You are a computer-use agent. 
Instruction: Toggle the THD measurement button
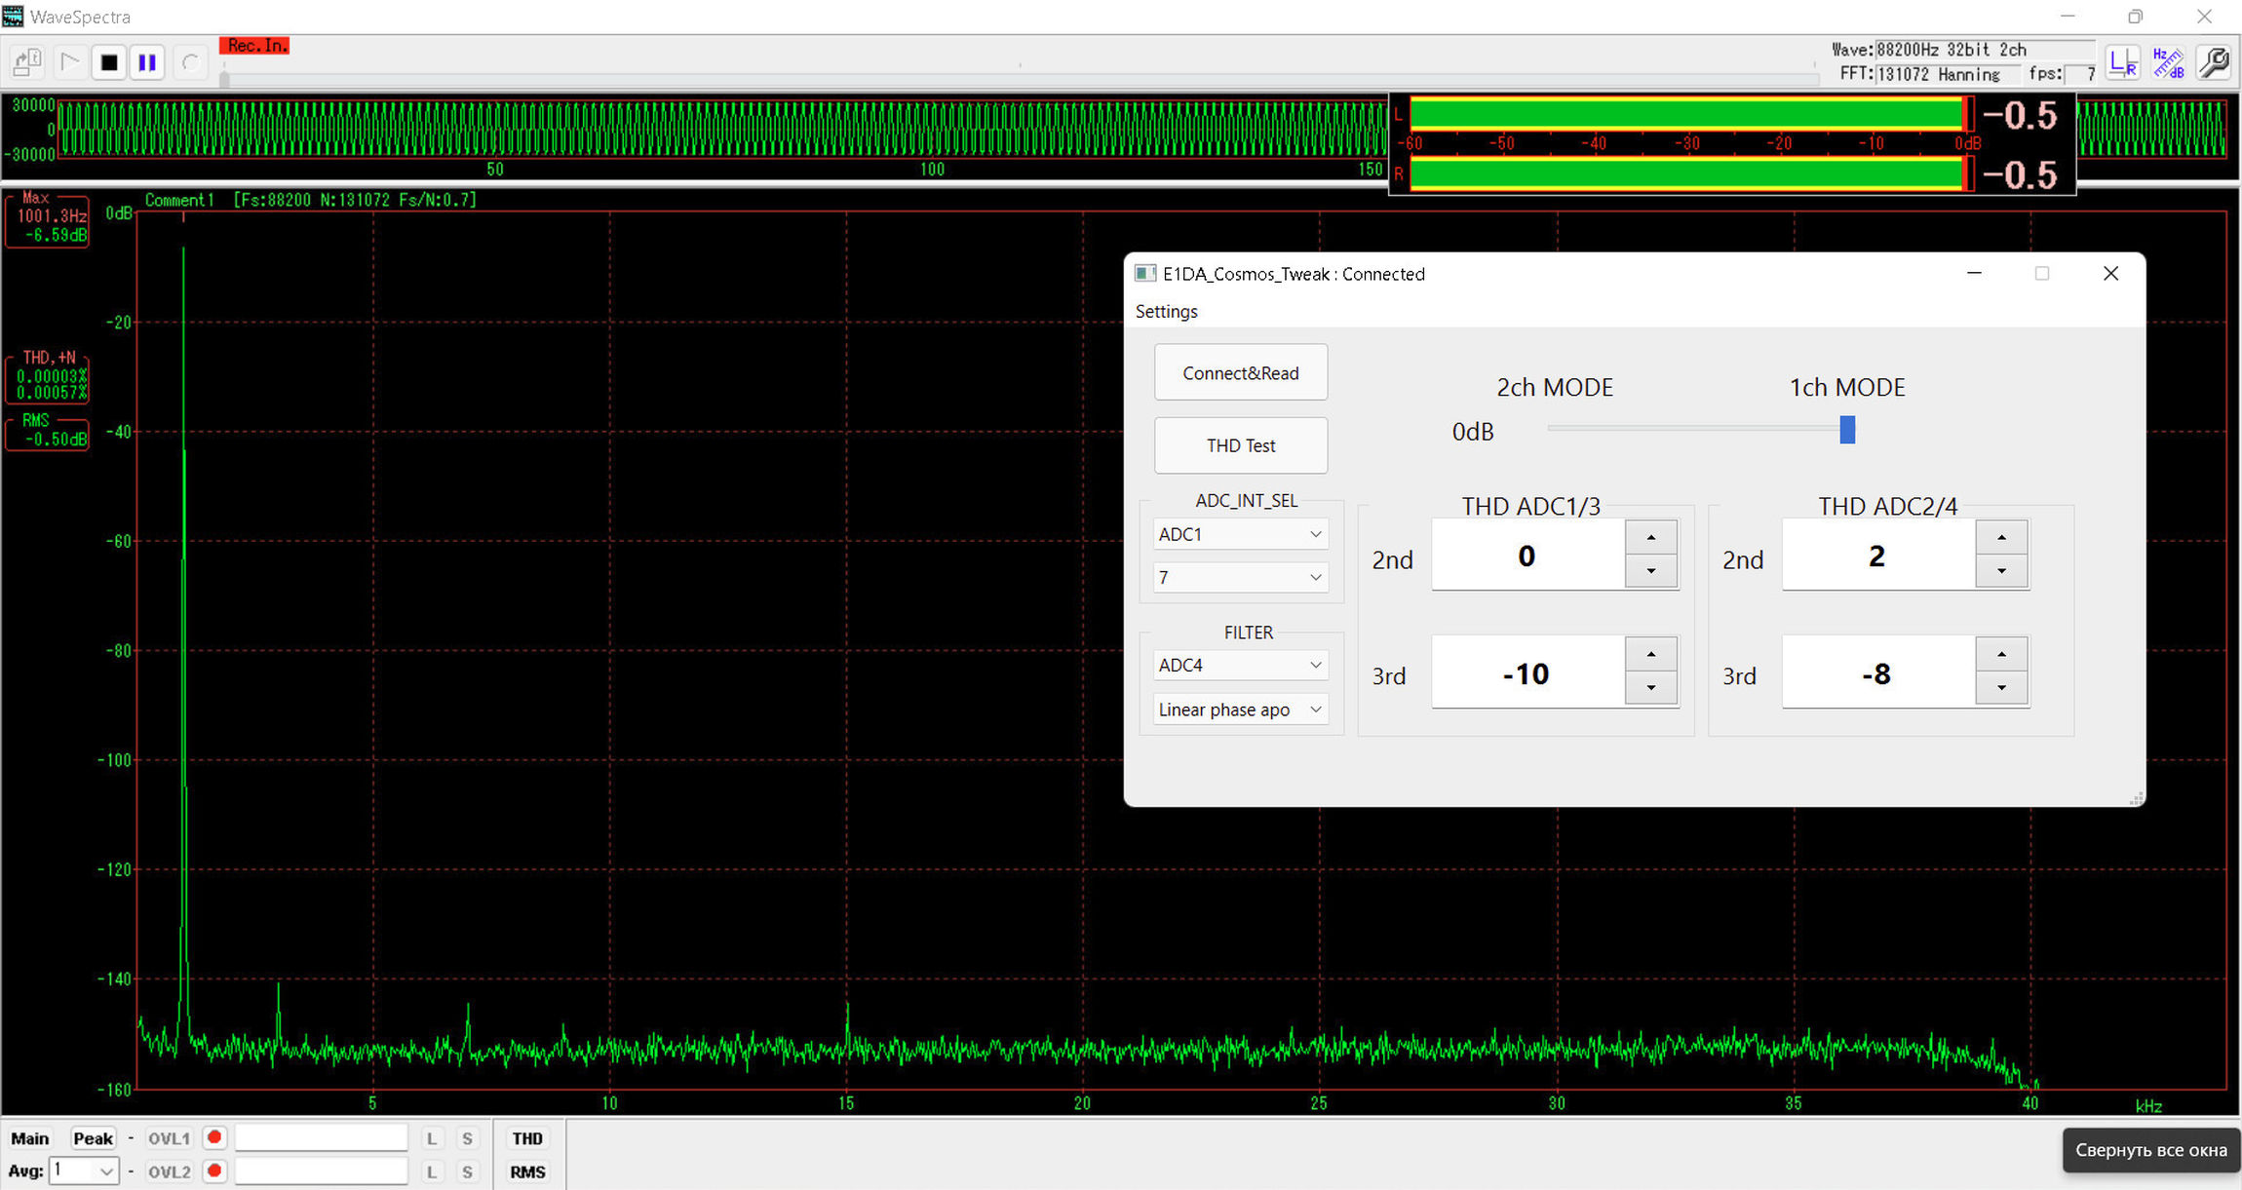(527, 1138)
